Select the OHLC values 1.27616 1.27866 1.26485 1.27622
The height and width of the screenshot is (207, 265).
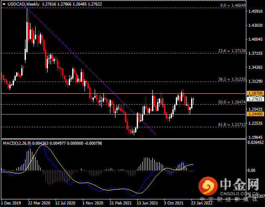click(72, 4)
